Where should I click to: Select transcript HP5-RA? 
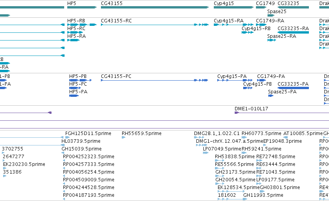coord(77,36)
